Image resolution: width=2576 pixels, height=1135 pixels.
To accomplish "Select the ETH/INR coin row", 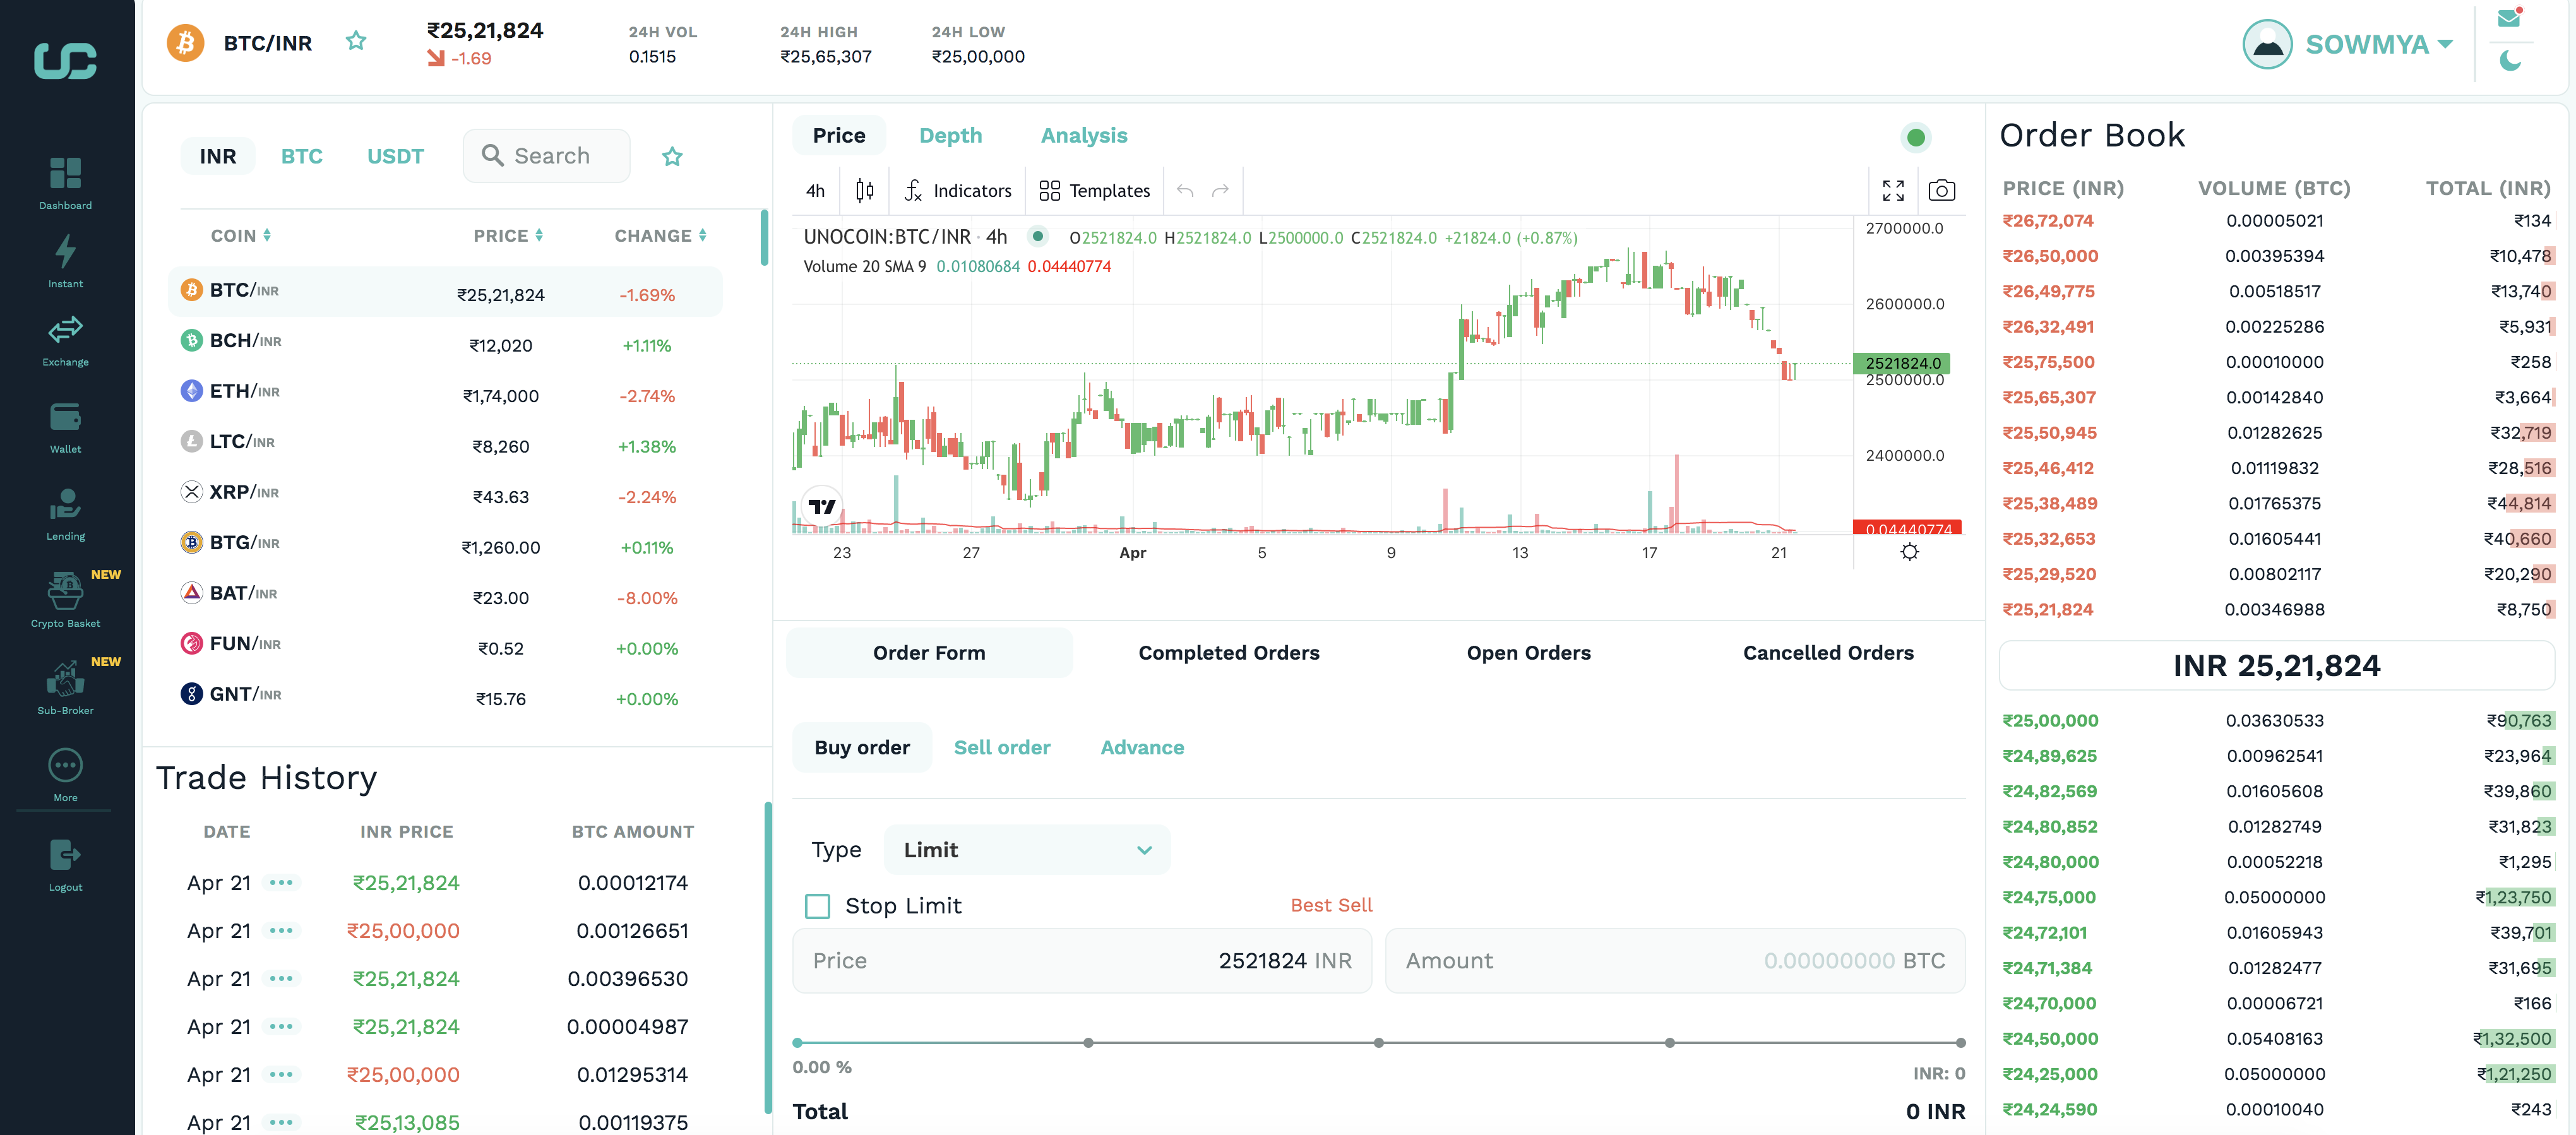I will 446,393.
